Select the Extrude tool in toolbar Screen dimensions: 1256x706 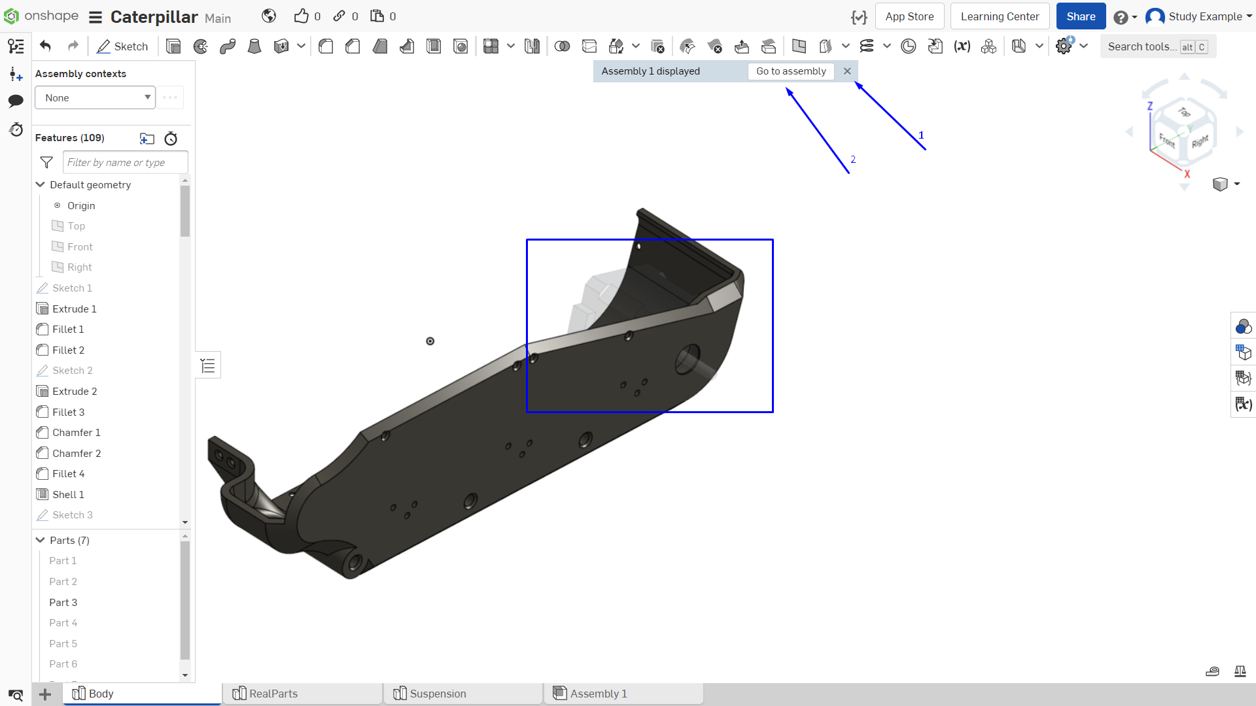coord(173,46)
